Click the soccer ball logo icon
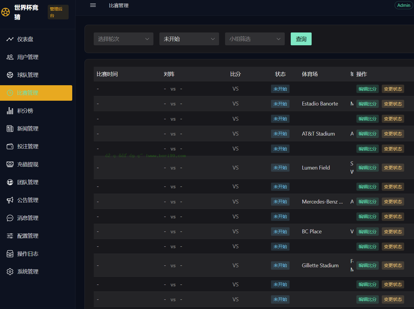 (x=5, y=12)
